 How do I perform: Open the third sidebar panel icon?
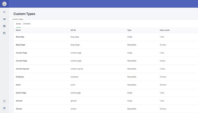coord(4,26)
